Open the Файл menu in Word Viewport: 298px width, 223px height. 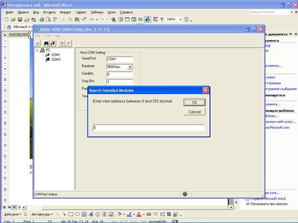pos(10,12)
